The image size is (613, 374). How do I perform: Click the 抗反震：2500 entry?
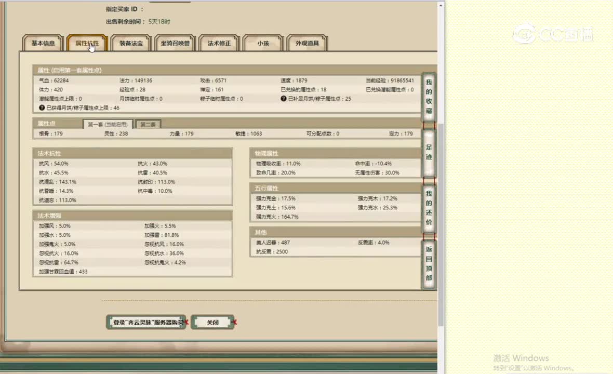coord(272,252)
